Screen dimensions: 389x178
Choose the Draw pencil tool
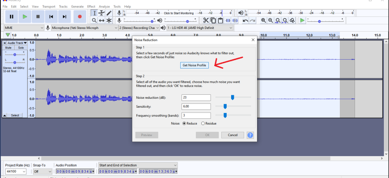pyautogui.click(x=109, y=13)
